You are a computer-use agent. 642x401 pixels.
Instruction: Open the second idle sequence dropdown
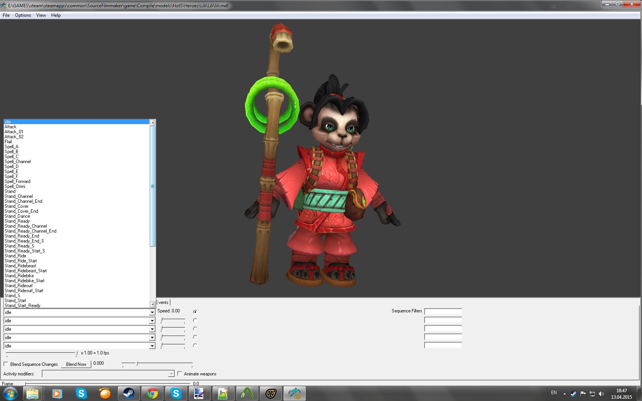click(x=152, y=321)
